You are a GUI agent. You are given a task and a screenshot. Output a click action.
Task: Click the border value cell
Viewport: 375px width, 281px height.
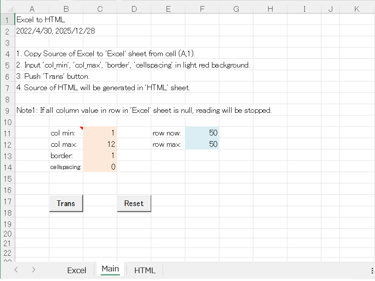[x=100, y=156]
